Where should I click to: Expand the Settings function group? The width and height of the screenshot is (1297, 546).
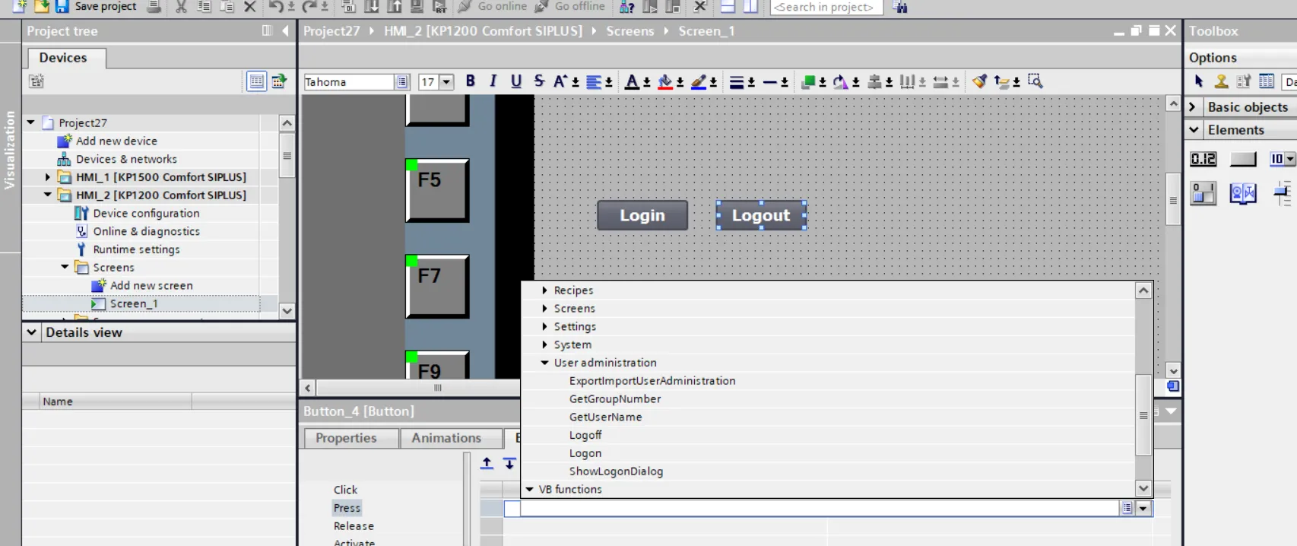[x=544, y=326]
